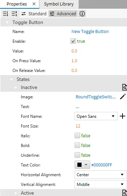The height and width of the screenshot is (196, 127).
Task: Enable the Bold checkbox
Action: coord(77,145)
